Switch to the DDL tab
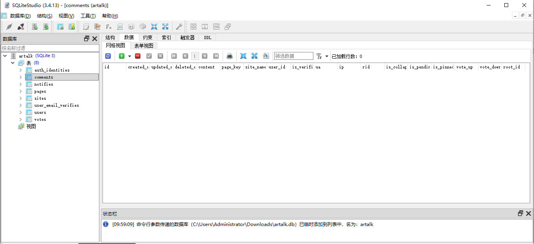Image resolution: width=534 pixels, height=244 pixels. [207, 38]
